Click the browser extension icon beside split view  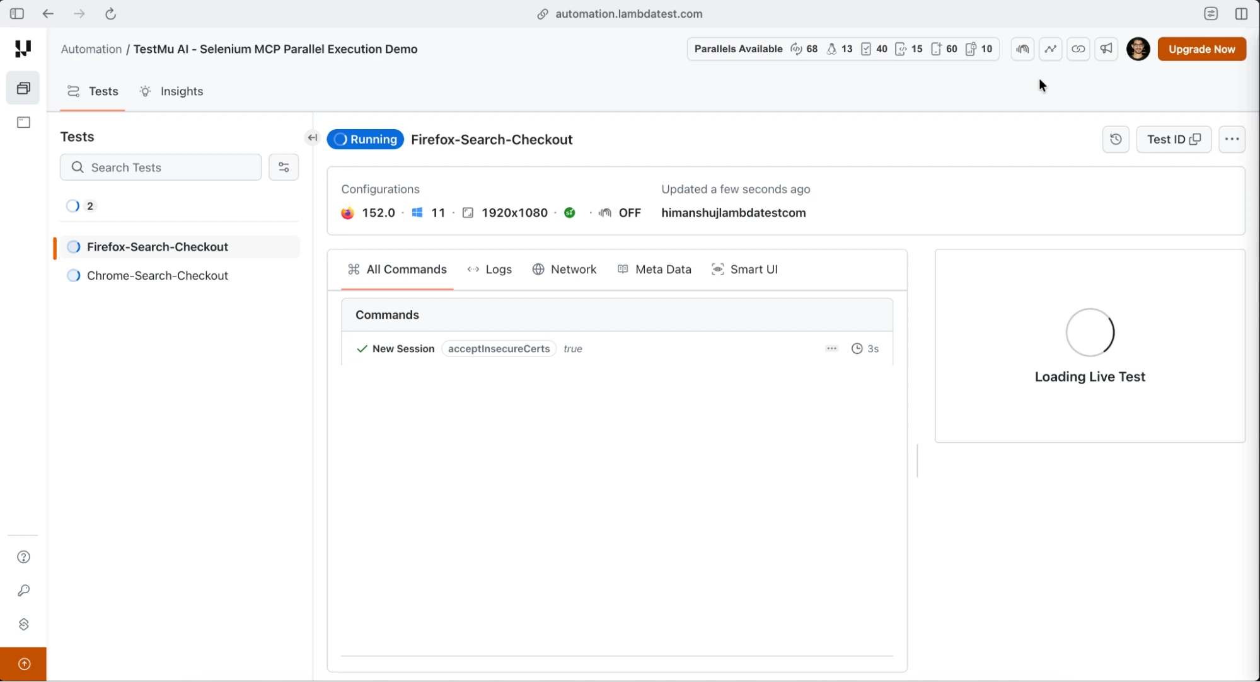point(1211,14)
